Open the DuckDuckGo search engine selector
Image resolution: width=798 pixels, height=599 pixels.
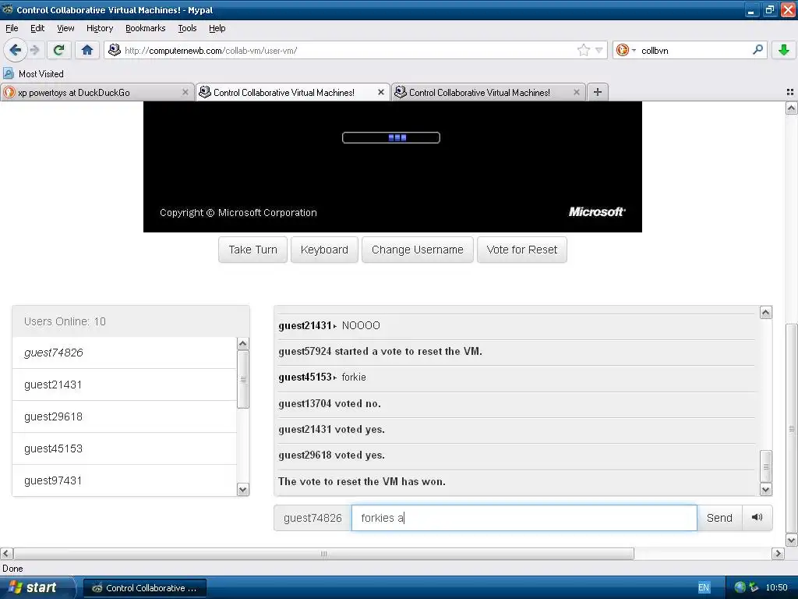[626, 50]
